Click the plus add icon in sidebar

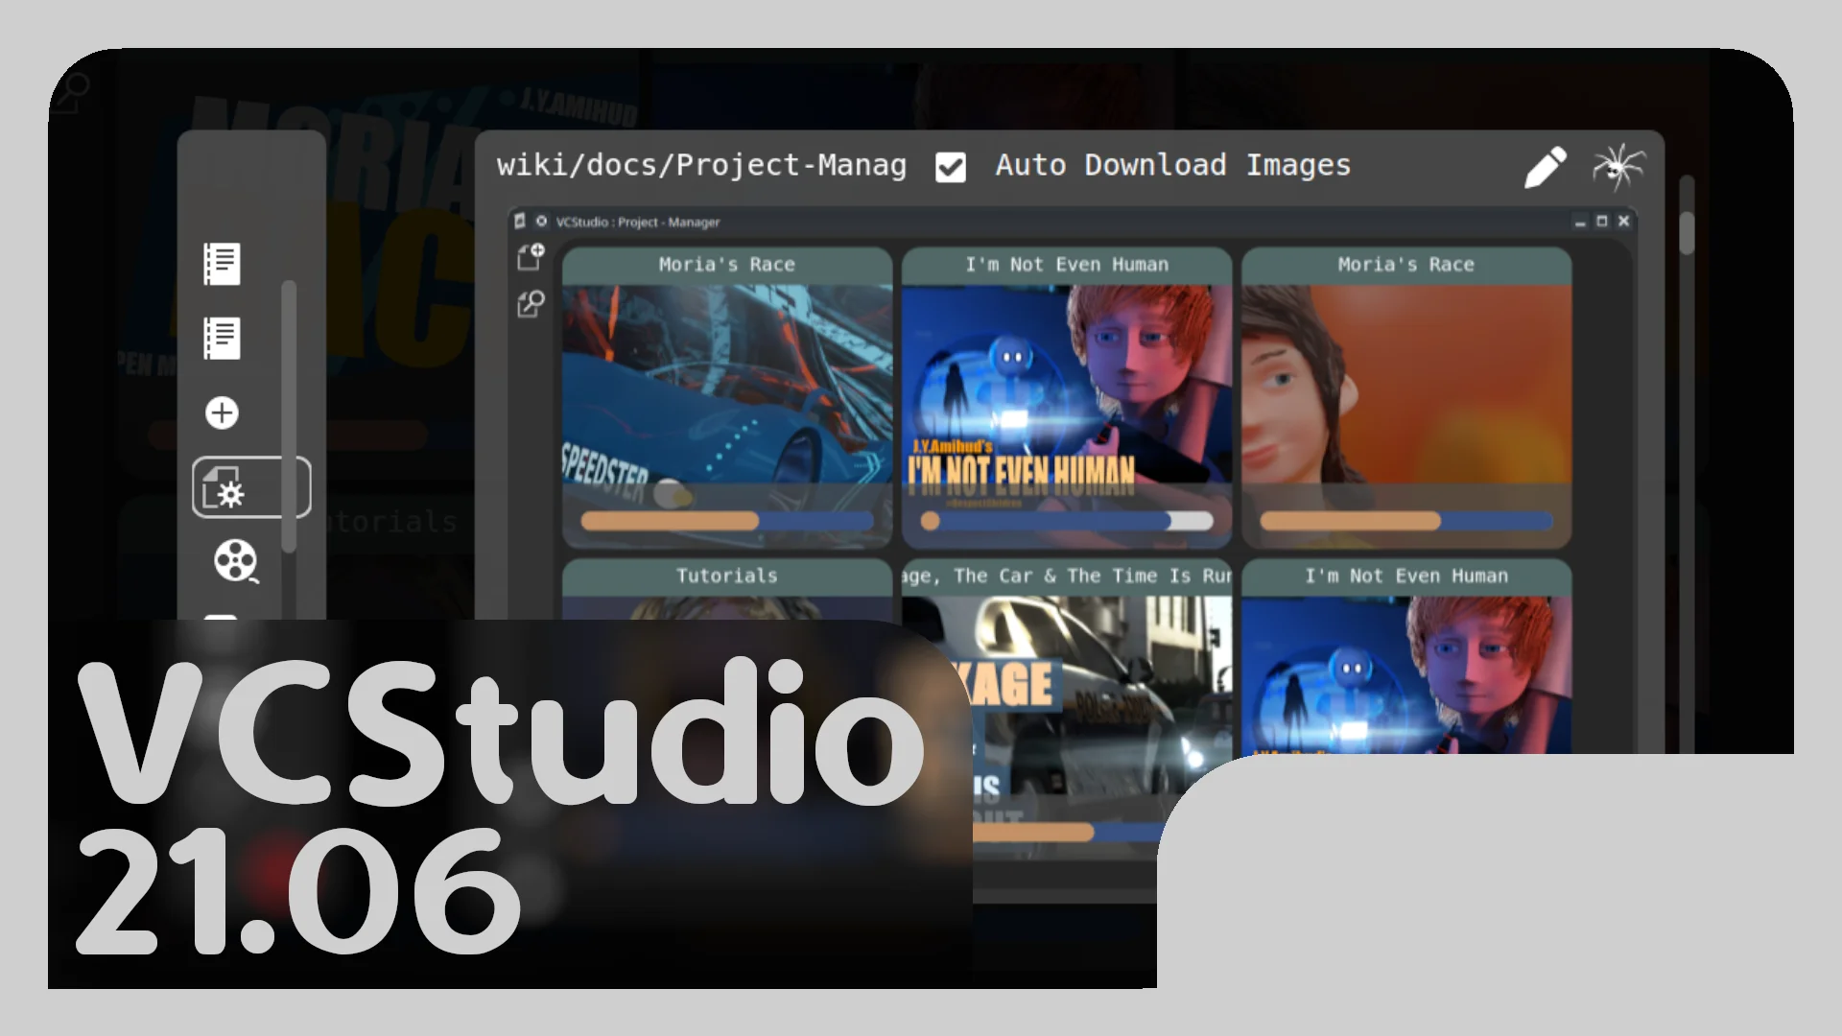(222, 413)
